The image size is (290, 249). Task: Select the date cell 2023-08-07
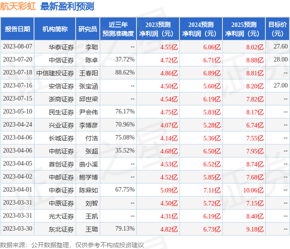[x=17, y=46]
